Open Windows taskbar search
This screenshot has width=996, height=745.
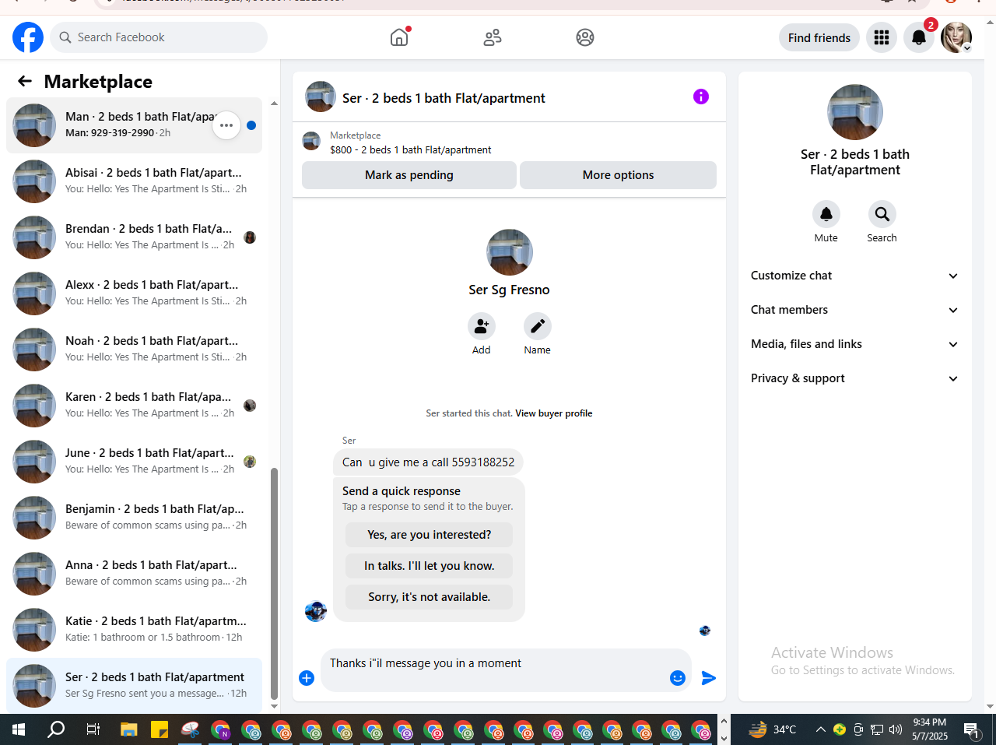coord(56,729)
